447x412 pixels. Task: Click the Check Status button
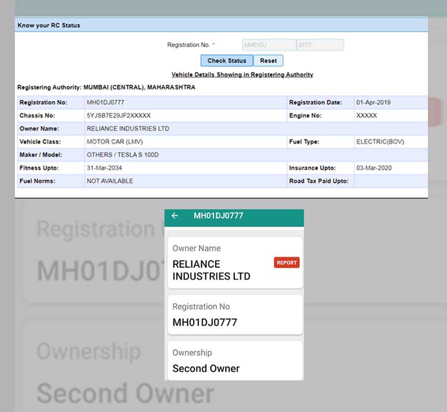226,61
